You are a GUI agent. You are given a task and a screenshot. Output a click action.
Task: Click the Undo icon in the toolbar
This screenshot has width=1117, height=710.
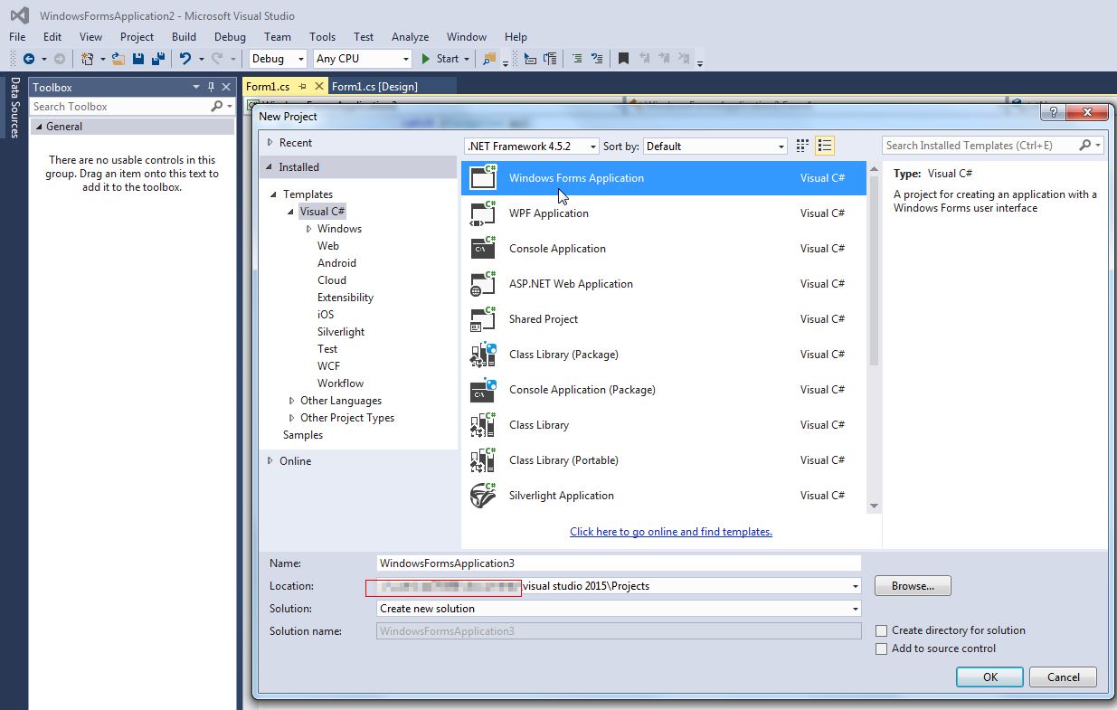pyautogui.click(x=187, y=58)
